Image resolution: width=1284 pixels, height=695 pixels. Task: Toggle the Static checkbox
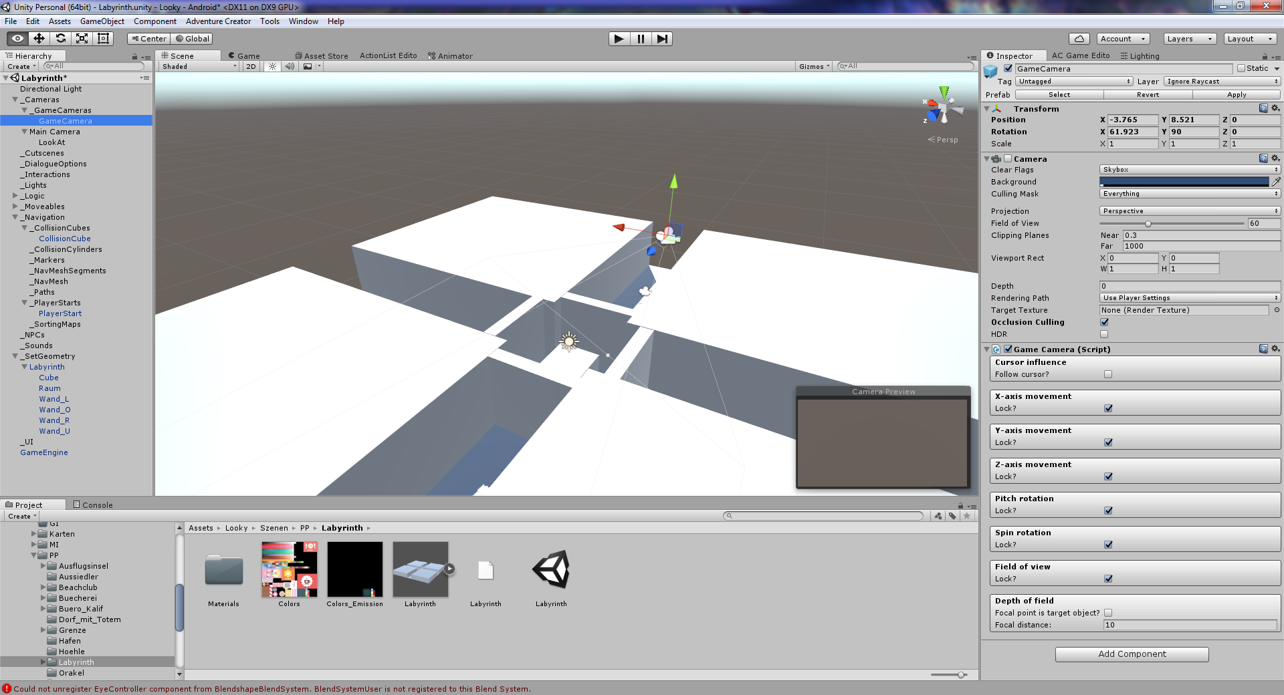(1241, 68)
